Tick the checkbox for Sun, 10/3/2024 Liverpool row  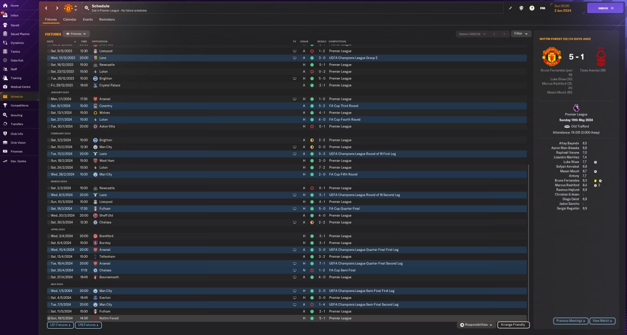click(x=49, y=201)
